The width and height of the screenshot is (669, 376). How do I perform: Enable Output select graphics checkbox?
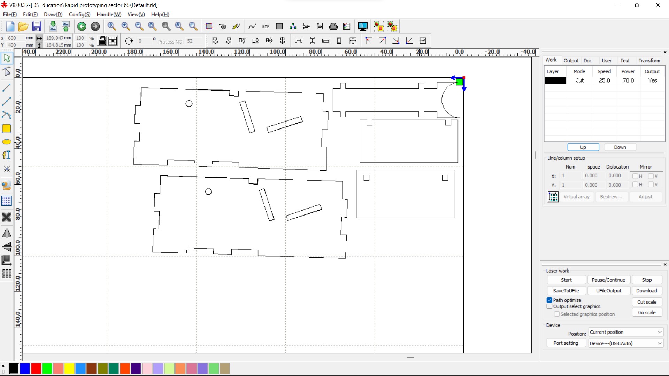click(x=549, y=306)
